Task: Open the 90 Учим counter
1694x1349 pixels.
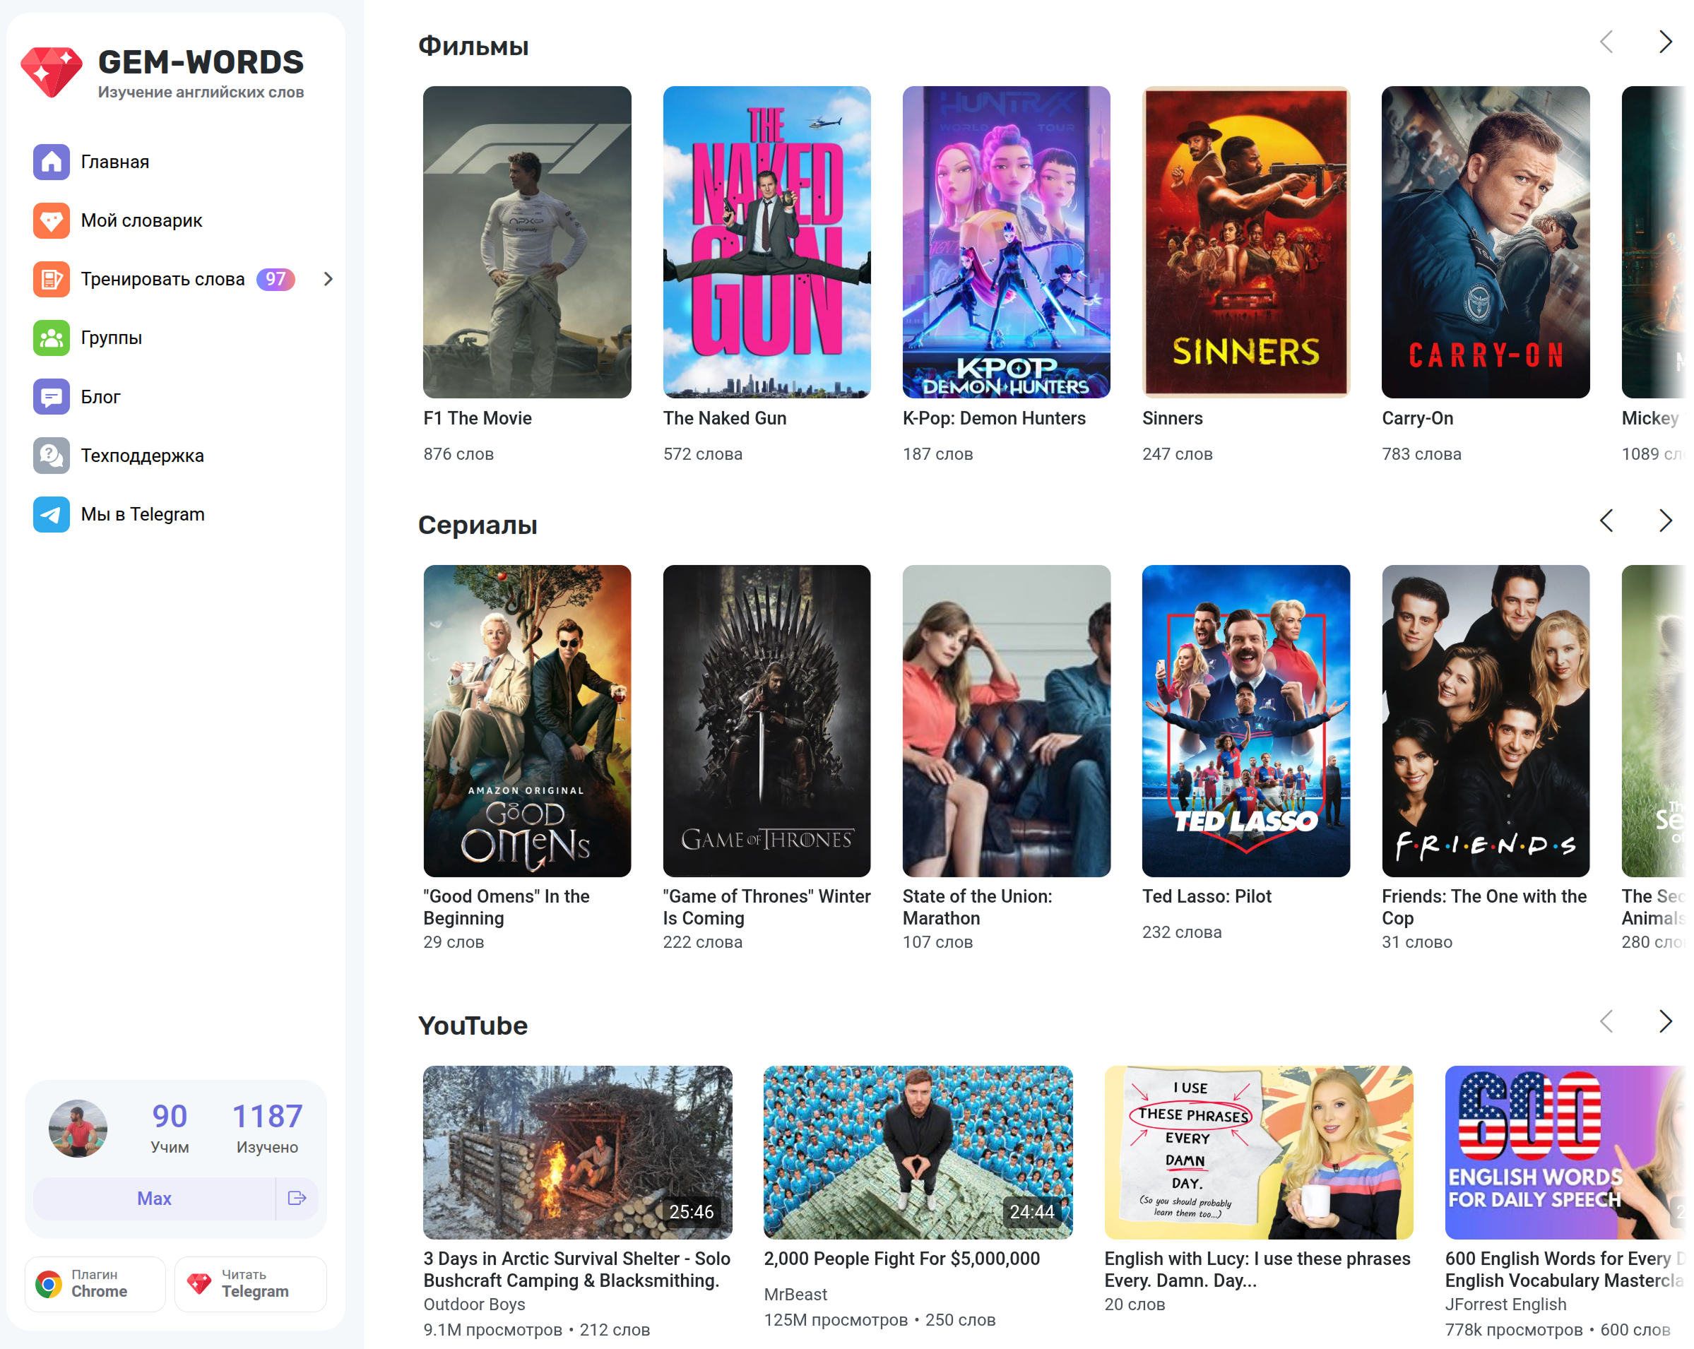Action: click(x=170, y=1128)
